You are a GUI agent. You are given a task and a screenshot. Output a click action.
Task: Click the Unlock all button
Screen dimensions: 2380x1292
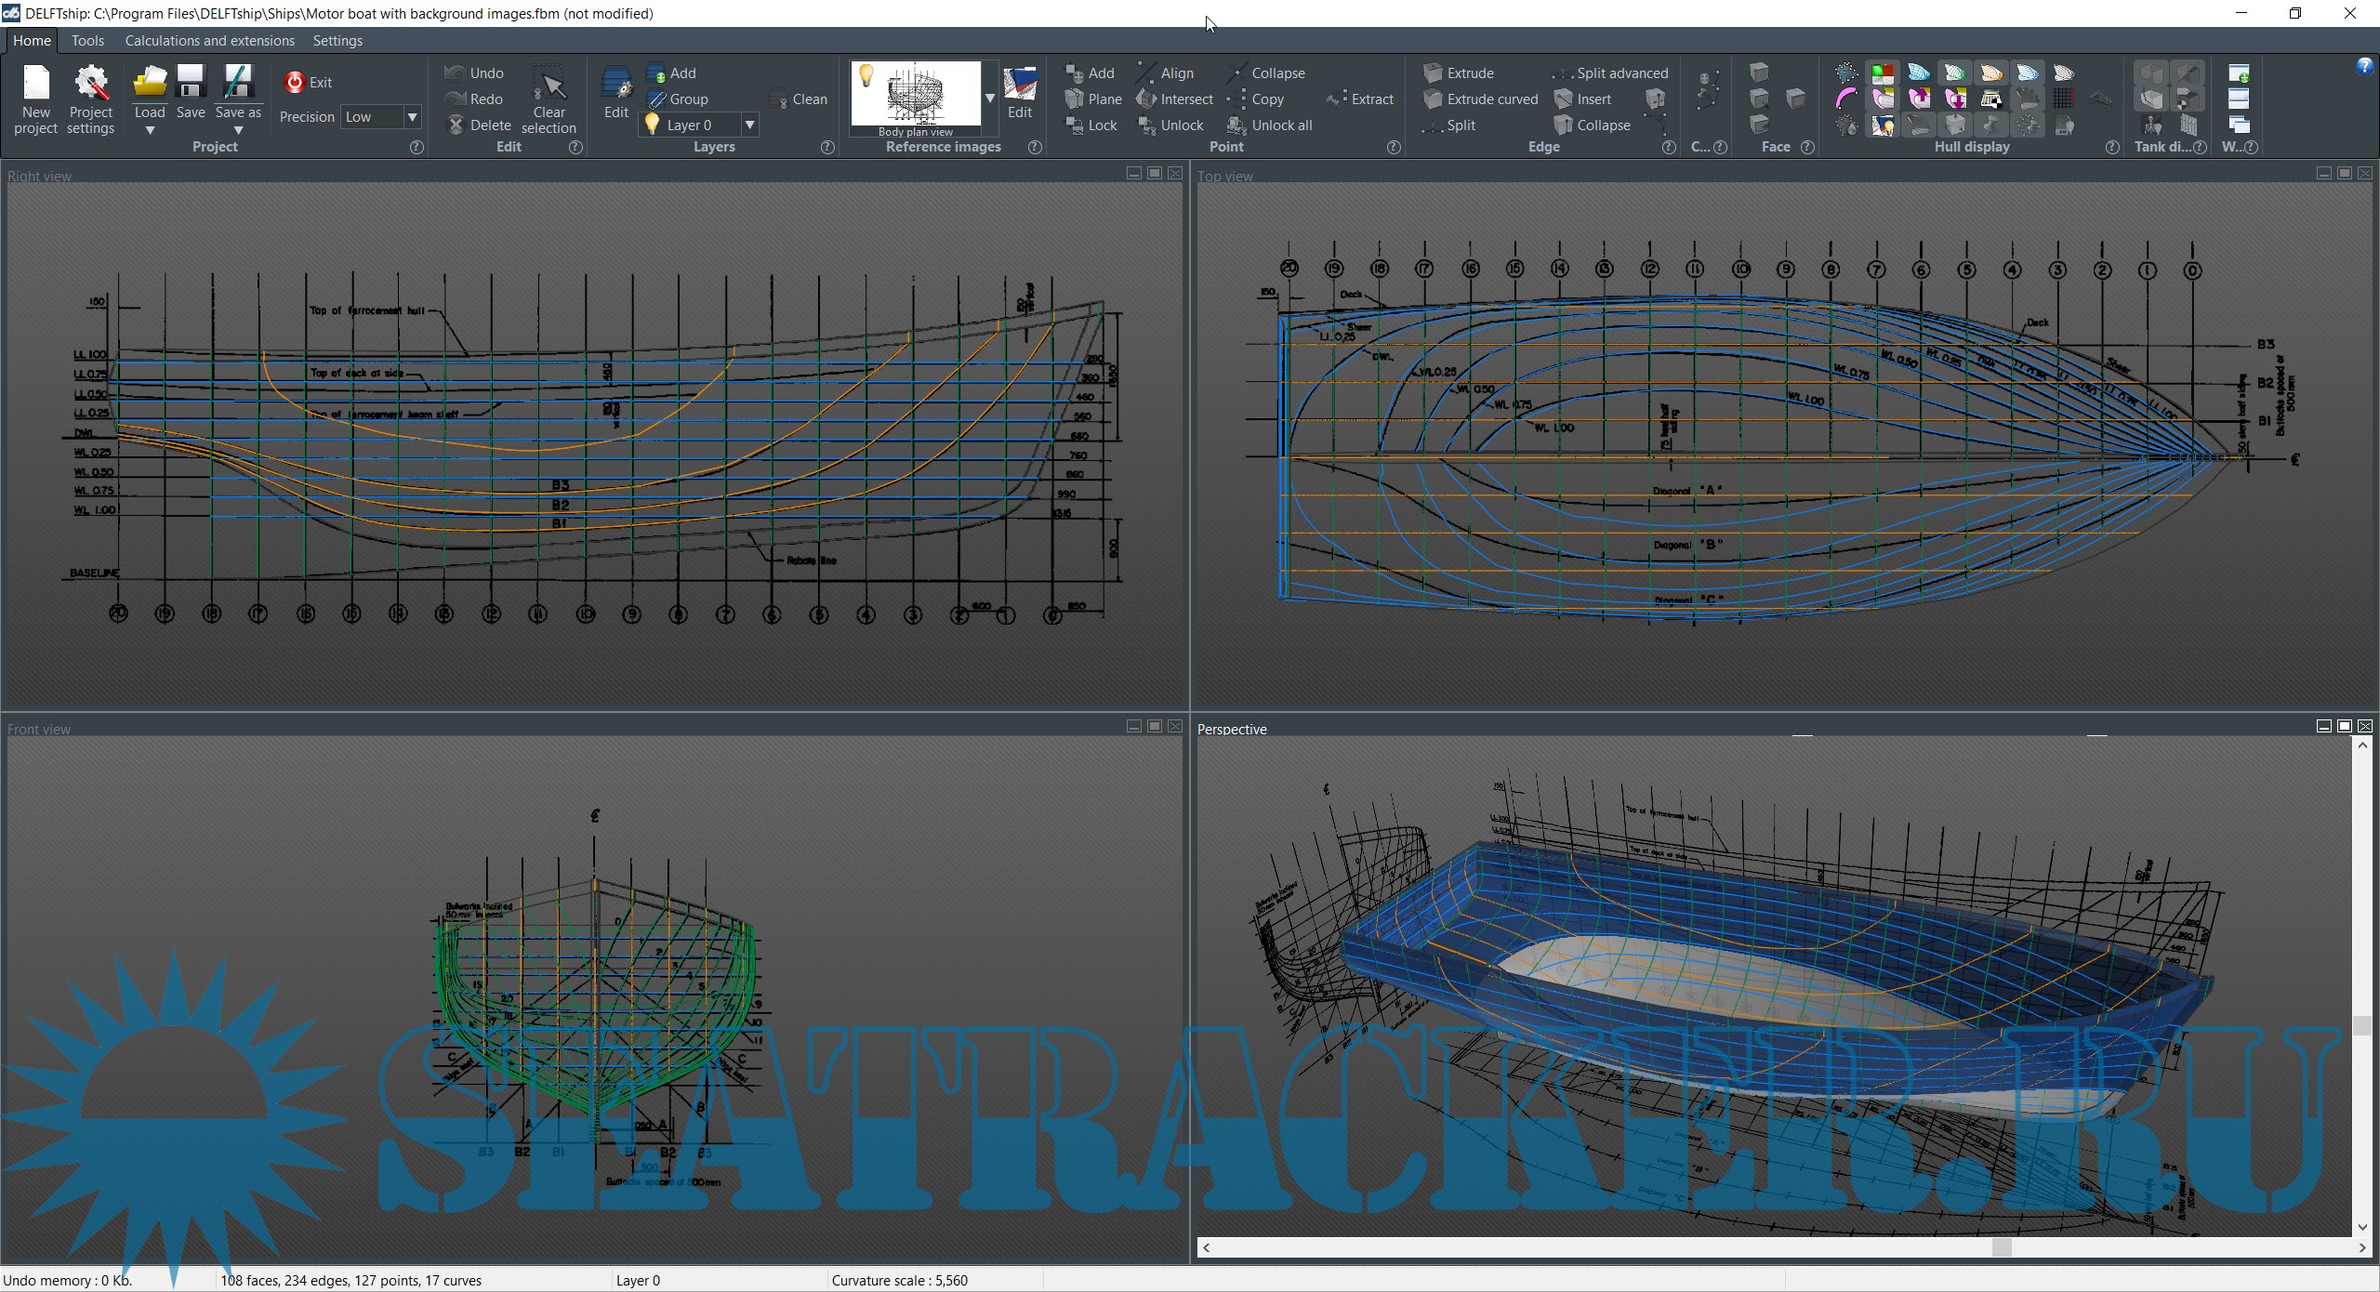tap(1270, 125)
